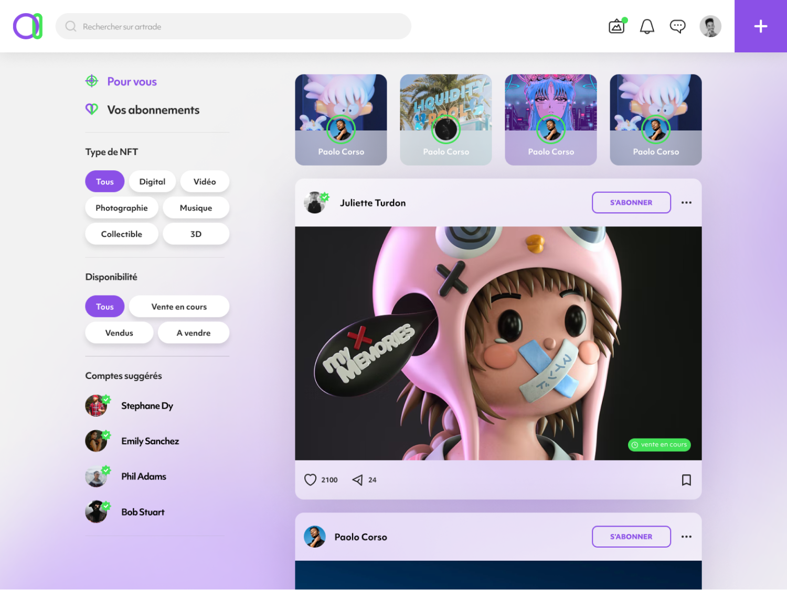
Task: Click Bob Stuart's avatar
Action: click(97, 512)
